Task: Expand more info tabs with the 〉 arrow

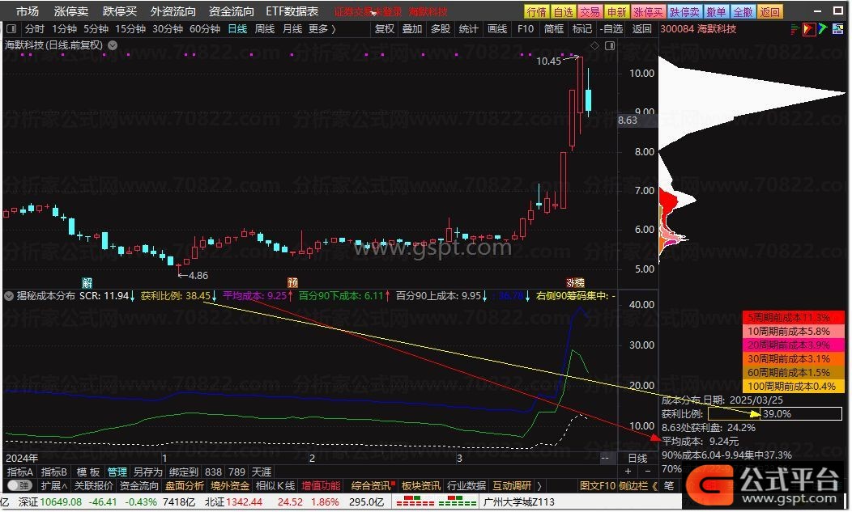Action: tap(539, 485)
